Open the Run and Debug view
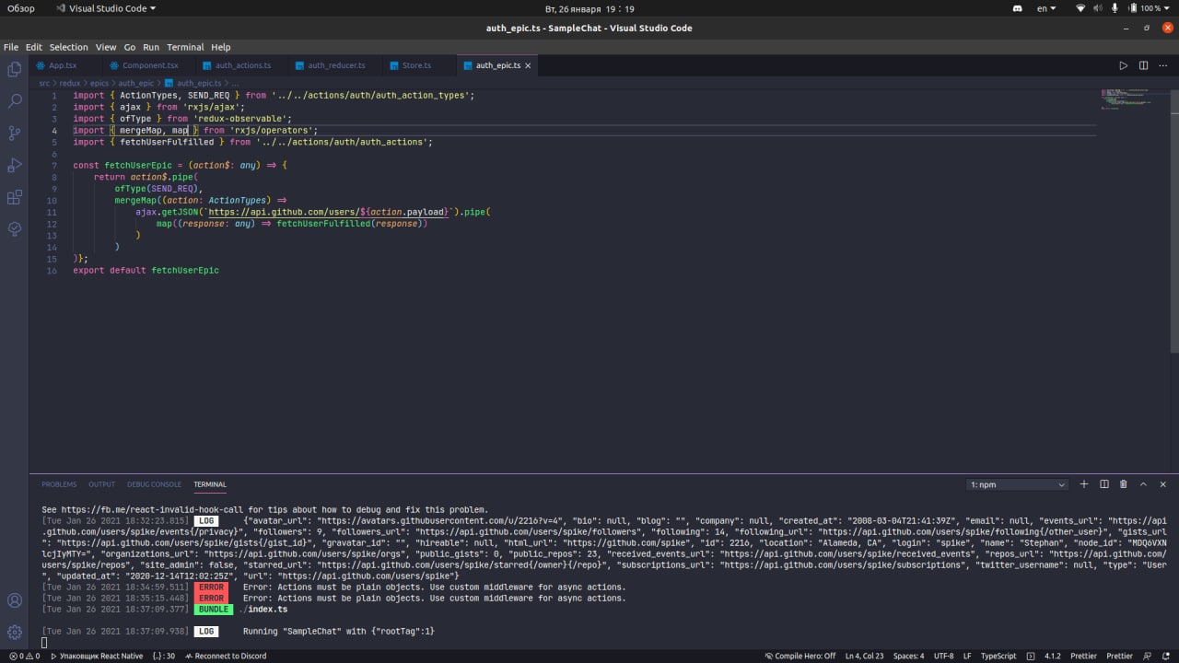1179x663 pixels. (x=14, y=166)
